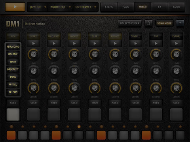
Task: Click the HH Open length knob
Action: [x=74, y=88]
